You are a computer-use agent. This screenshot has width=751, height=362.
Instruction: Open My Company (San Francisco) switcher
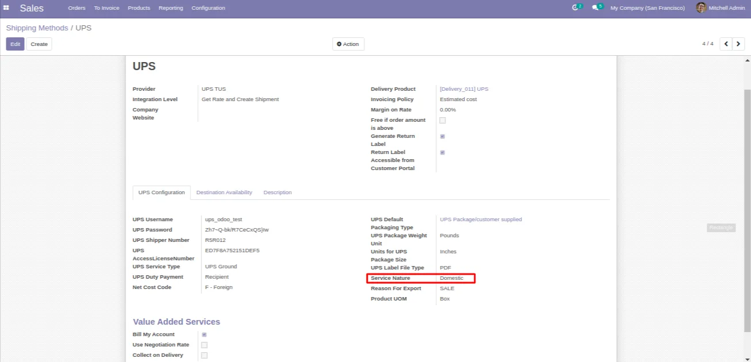(x=647, y=8)
